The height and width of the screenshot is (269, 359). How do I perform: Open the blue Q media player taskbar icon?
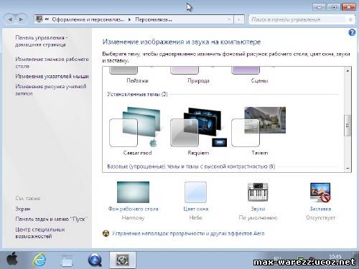click(95, 260)
